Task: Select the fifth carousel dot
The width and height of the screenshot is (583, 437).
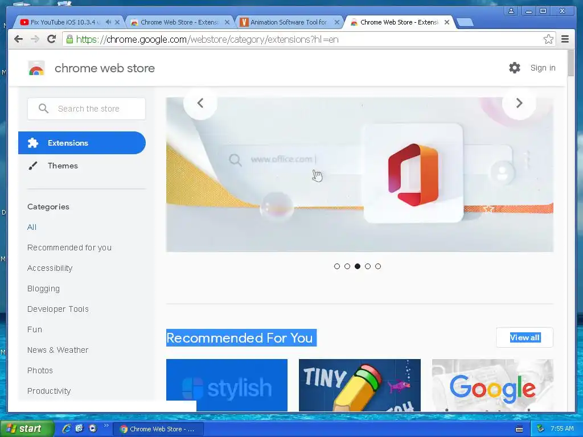Action: [378, 266]
